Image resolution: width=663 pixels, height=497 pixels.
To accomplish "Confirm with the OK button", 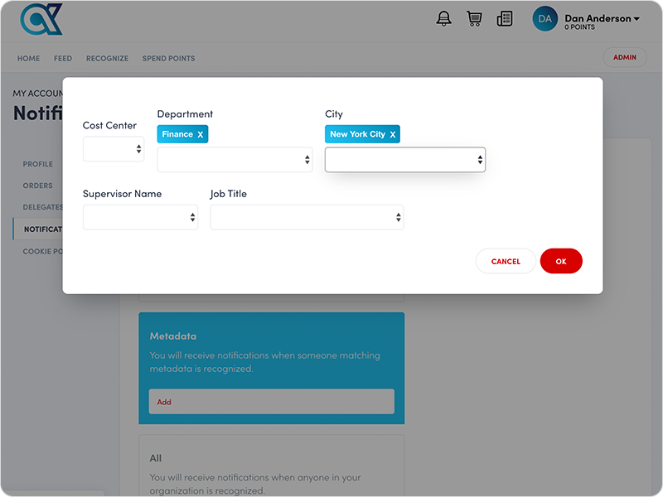I will 561,261.
